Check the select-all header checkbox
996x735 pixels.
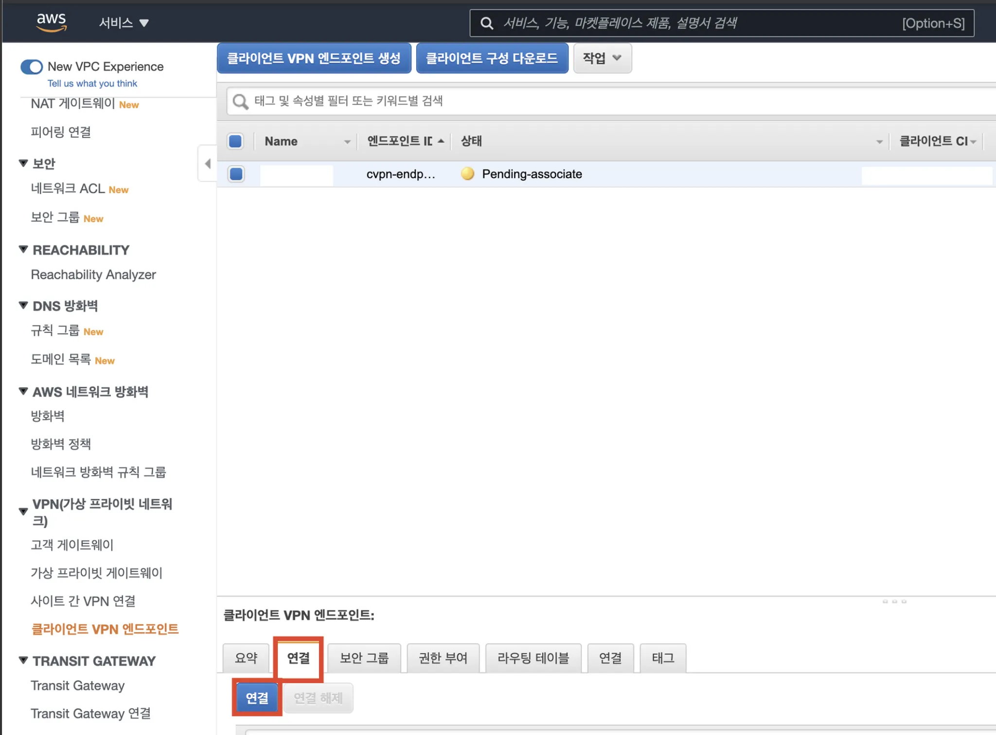(x=235, y=141)
